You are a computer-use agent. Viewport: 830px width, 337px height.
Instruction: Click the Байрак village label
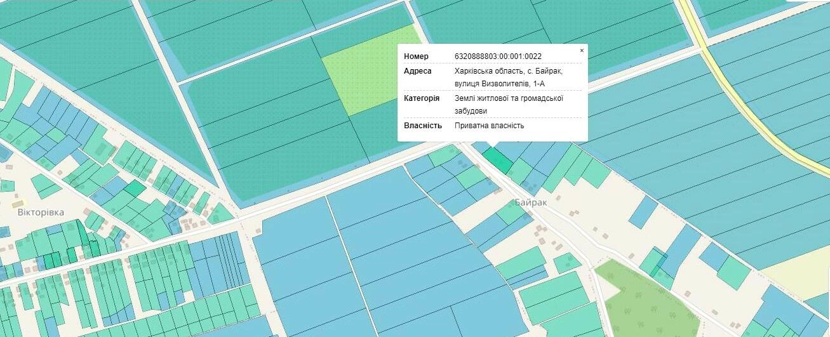pos(531,203)
